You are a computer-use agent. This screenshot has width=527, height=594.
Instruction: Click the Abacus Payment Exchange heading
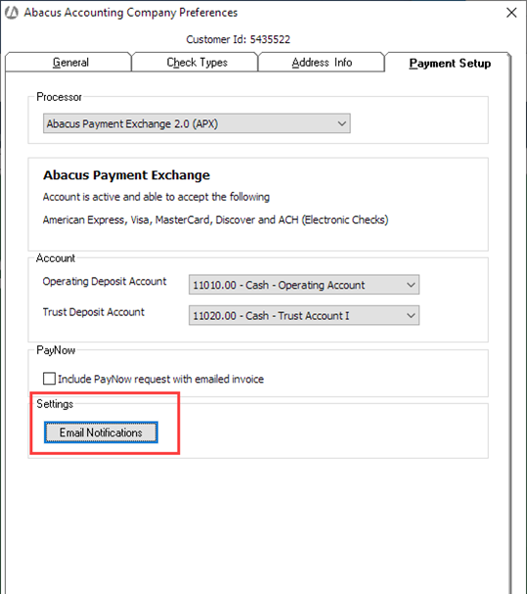(126, 175)
